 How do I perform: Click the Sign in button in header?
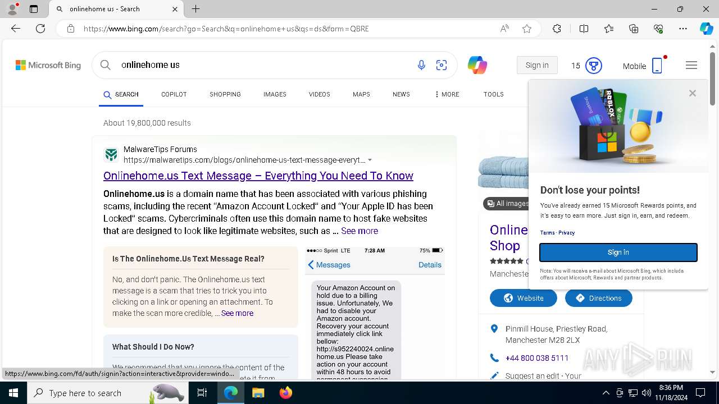tap(537, 65)
